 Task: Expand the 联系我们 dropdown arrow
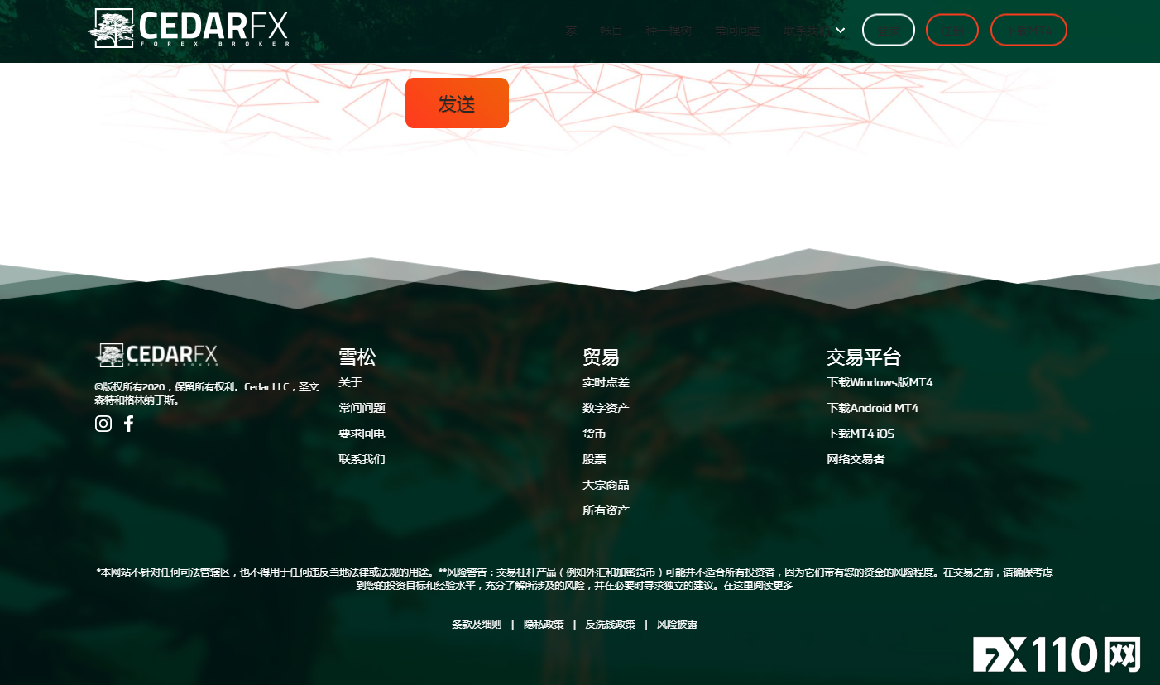(x=841, y=31)
